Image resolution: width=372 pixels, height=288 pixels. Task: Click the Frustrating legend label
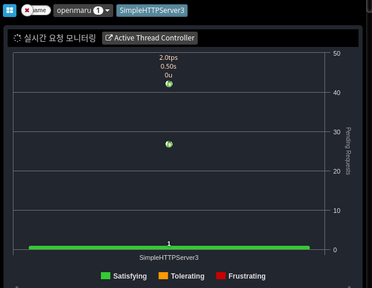pyautogui.click(x=246, y=276)
